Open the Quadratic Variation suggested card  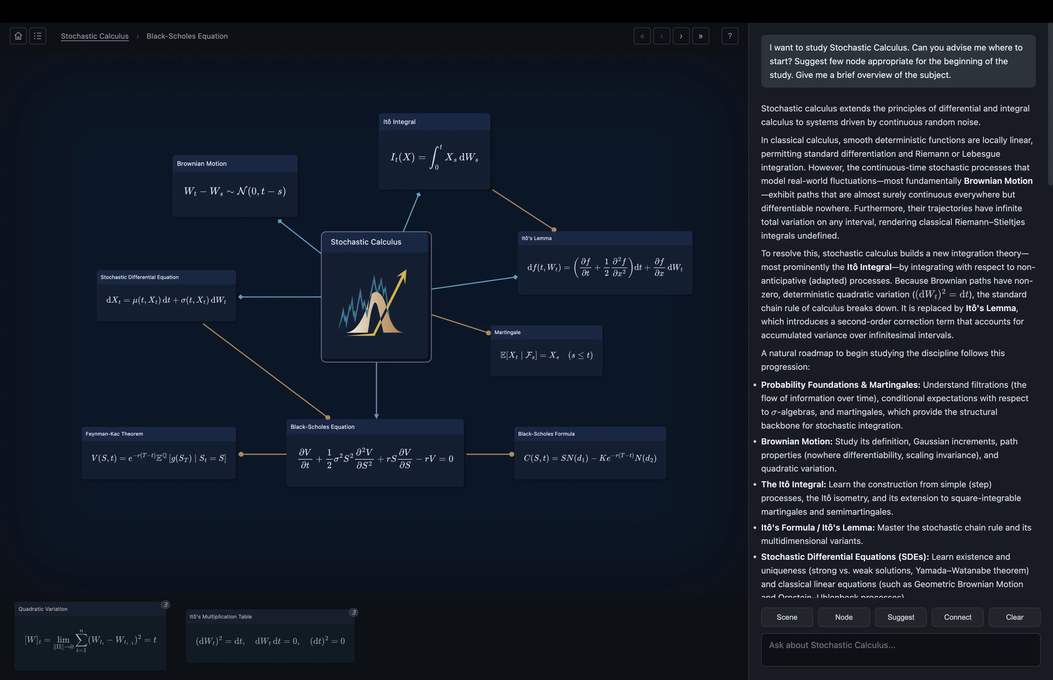[90, 636]
